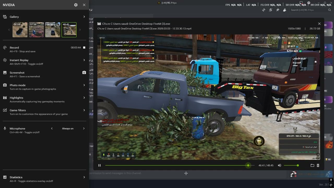Delete the video with trash icon
Image resolution: width=334 pixels, height=188 pixels.
pyautogui.click(x=318, y=165)
